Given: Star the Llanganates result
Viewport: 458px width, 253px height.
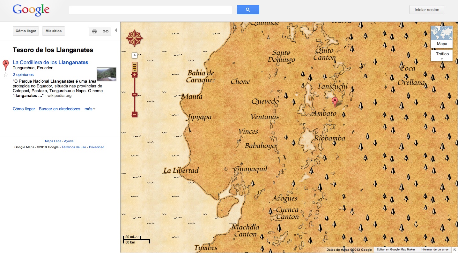Looking at the screenshot, I should click(x=5, y=75).
